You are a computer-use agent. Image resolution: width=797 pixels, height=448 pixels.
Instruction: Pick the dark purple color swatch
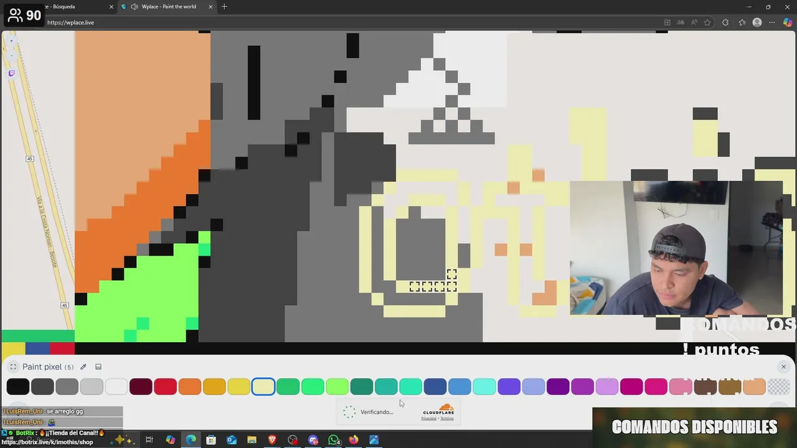[558, 386]
